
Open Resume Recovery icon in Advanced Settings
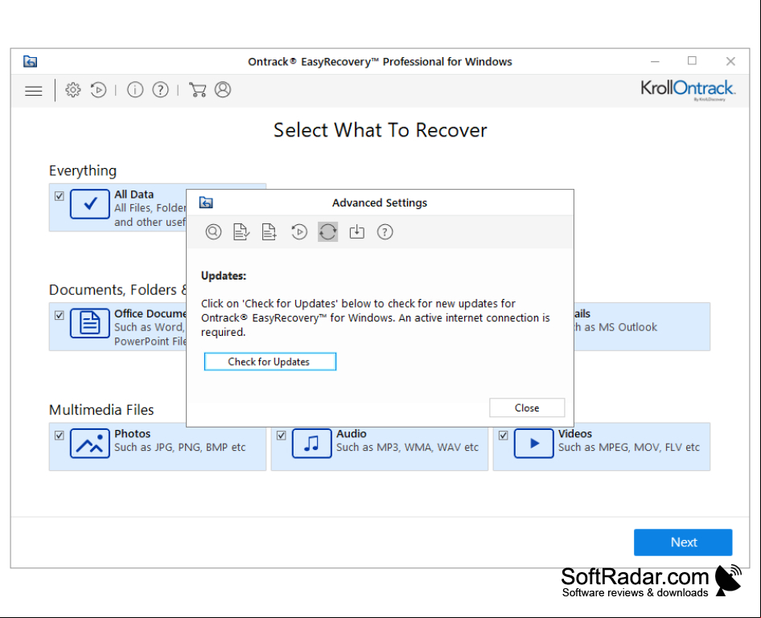pyautogui.click(x=299, y=232)
